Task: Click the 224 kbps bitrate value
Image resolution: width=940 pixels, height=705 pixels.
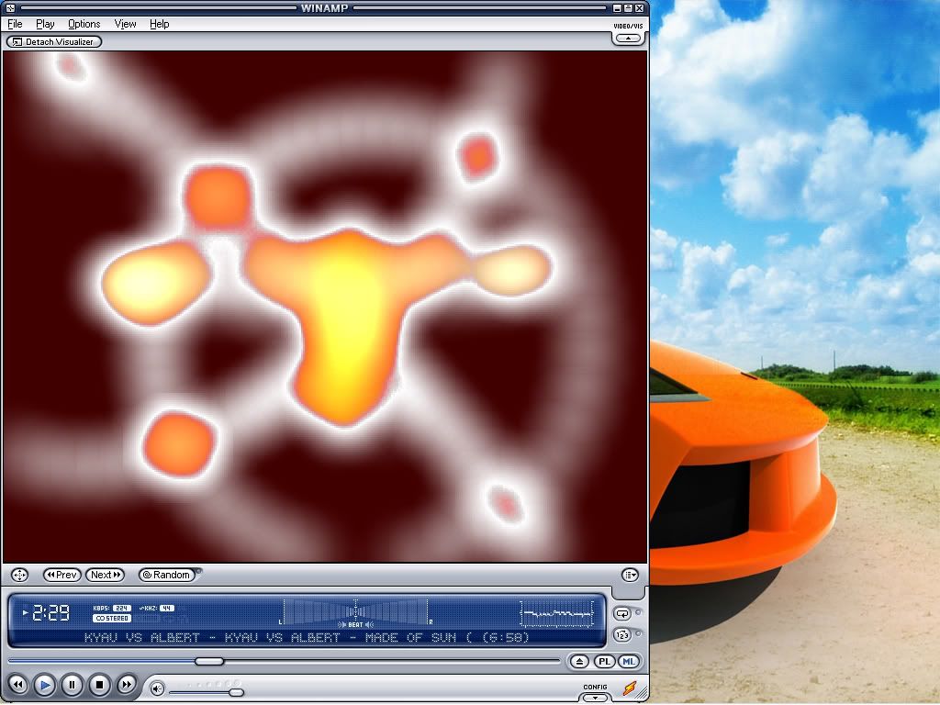Action: [122, 609]
